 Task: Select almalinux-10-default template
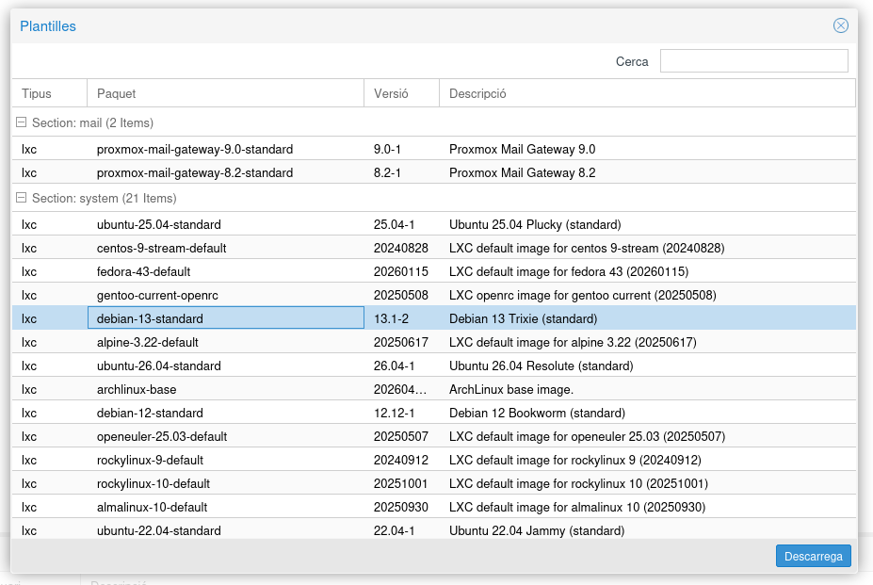[x=152, y=507]
